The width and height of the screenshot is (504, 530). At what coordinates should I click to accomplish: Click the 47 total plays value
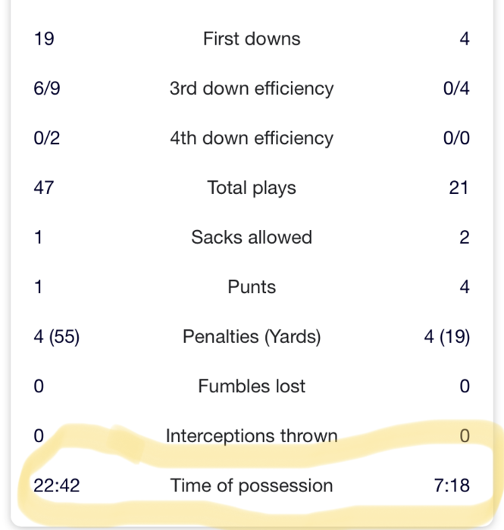coord(44,188)
